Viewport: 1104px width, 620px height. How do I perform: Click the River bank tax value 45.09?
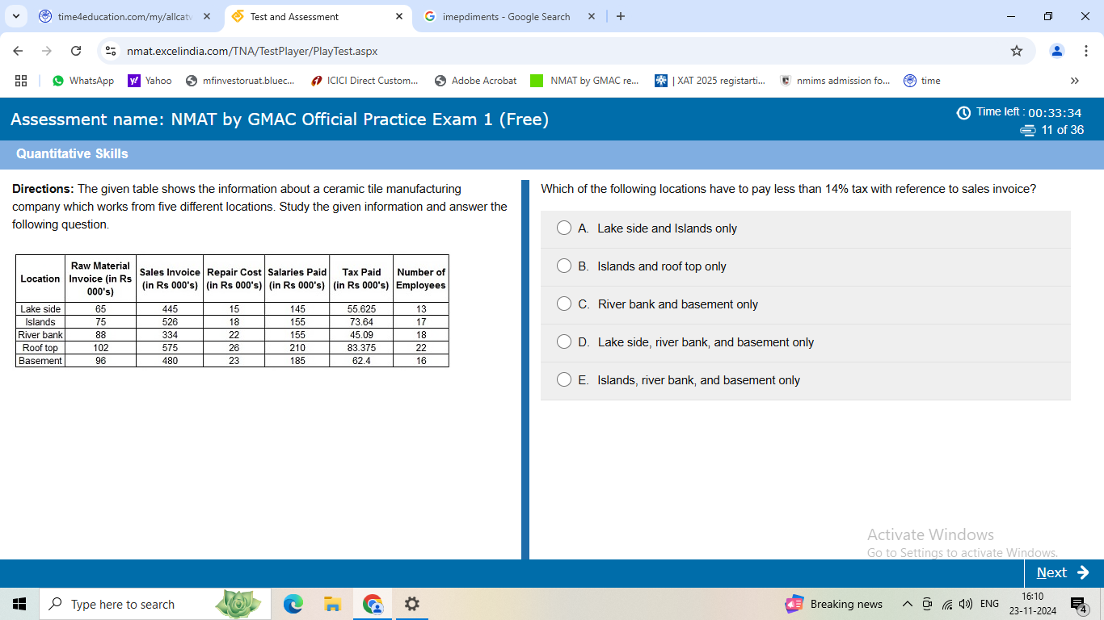click(x=361, y=335)
